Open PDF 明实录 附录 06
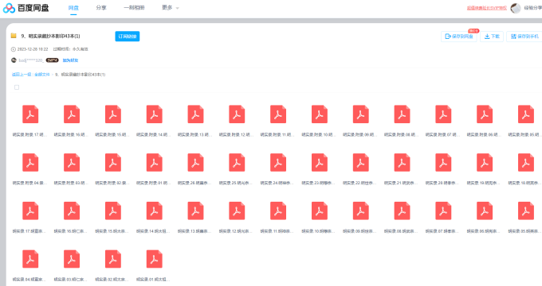The height and width of the screenshot is (286, 542). (485, 114)
